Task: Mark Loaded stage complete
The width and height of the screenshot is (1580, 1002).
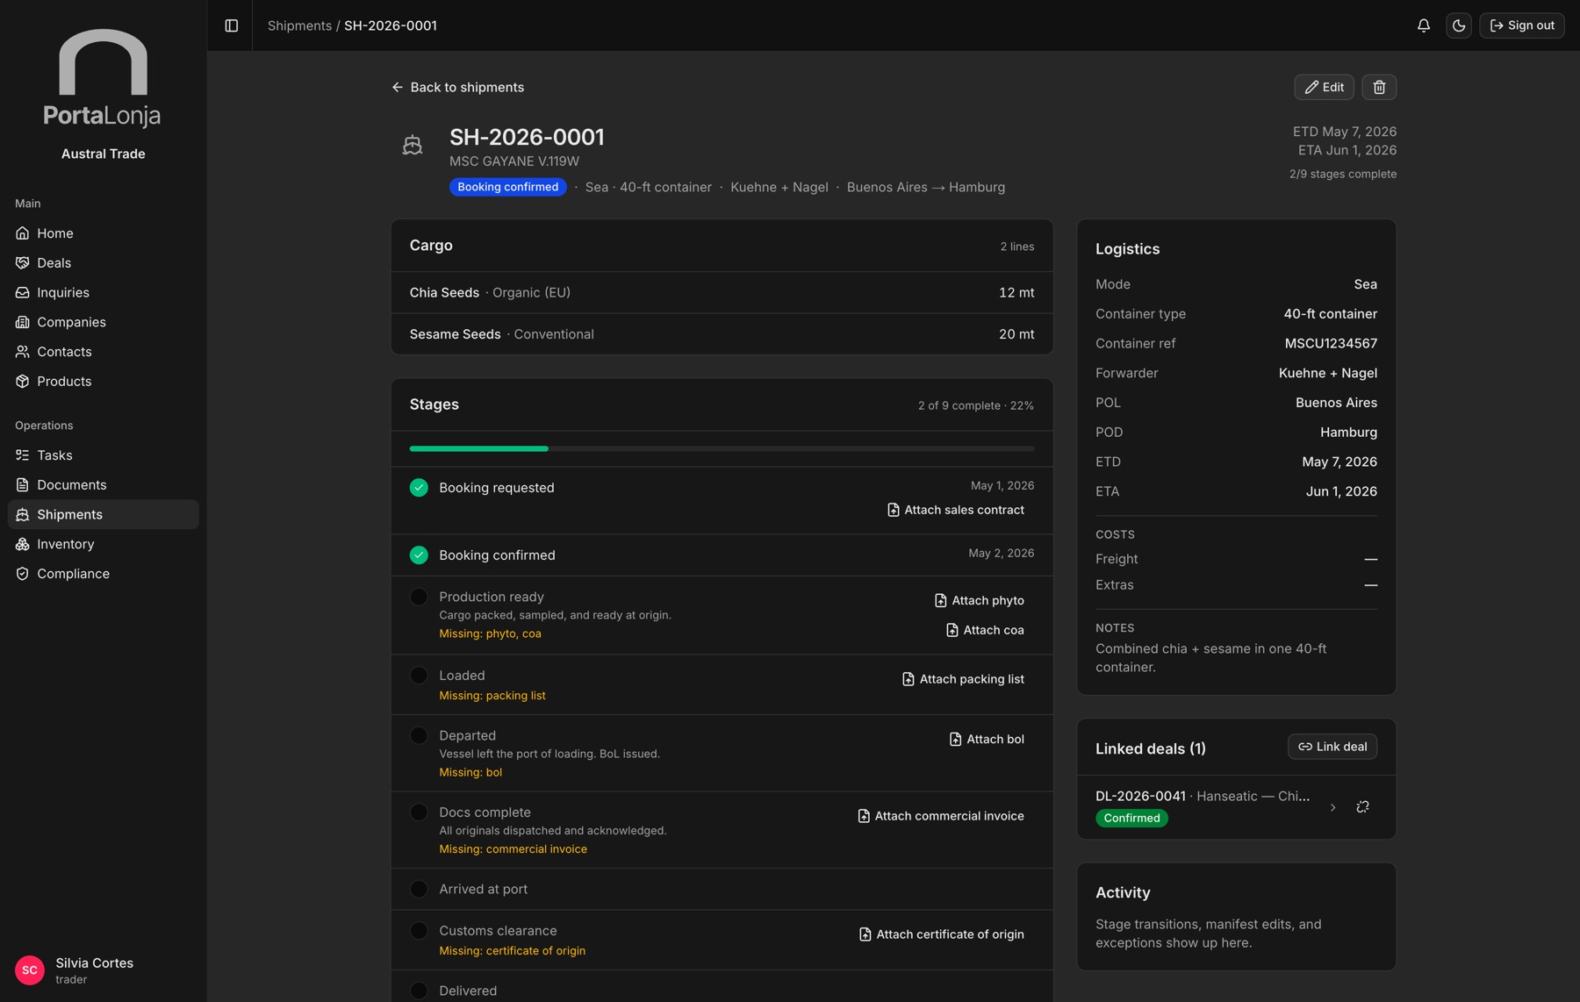Action: pyautogui.click(x=419, y=676)
